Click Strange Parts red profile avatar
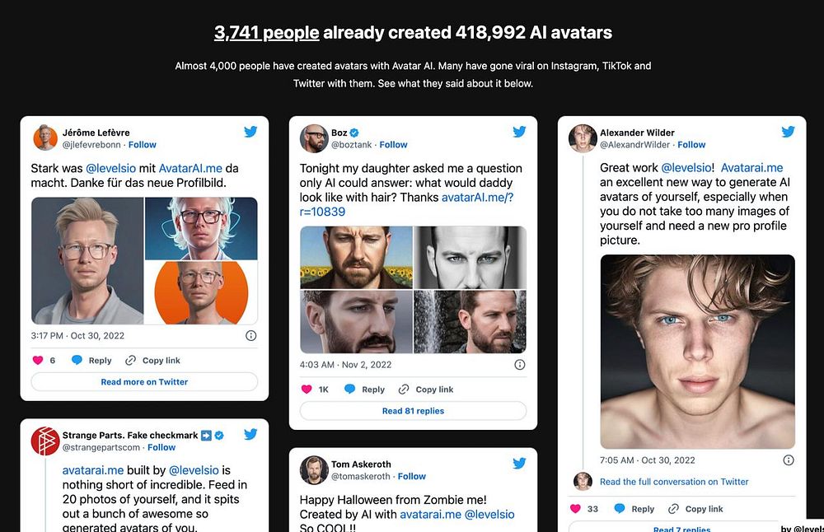 [45, 441]
